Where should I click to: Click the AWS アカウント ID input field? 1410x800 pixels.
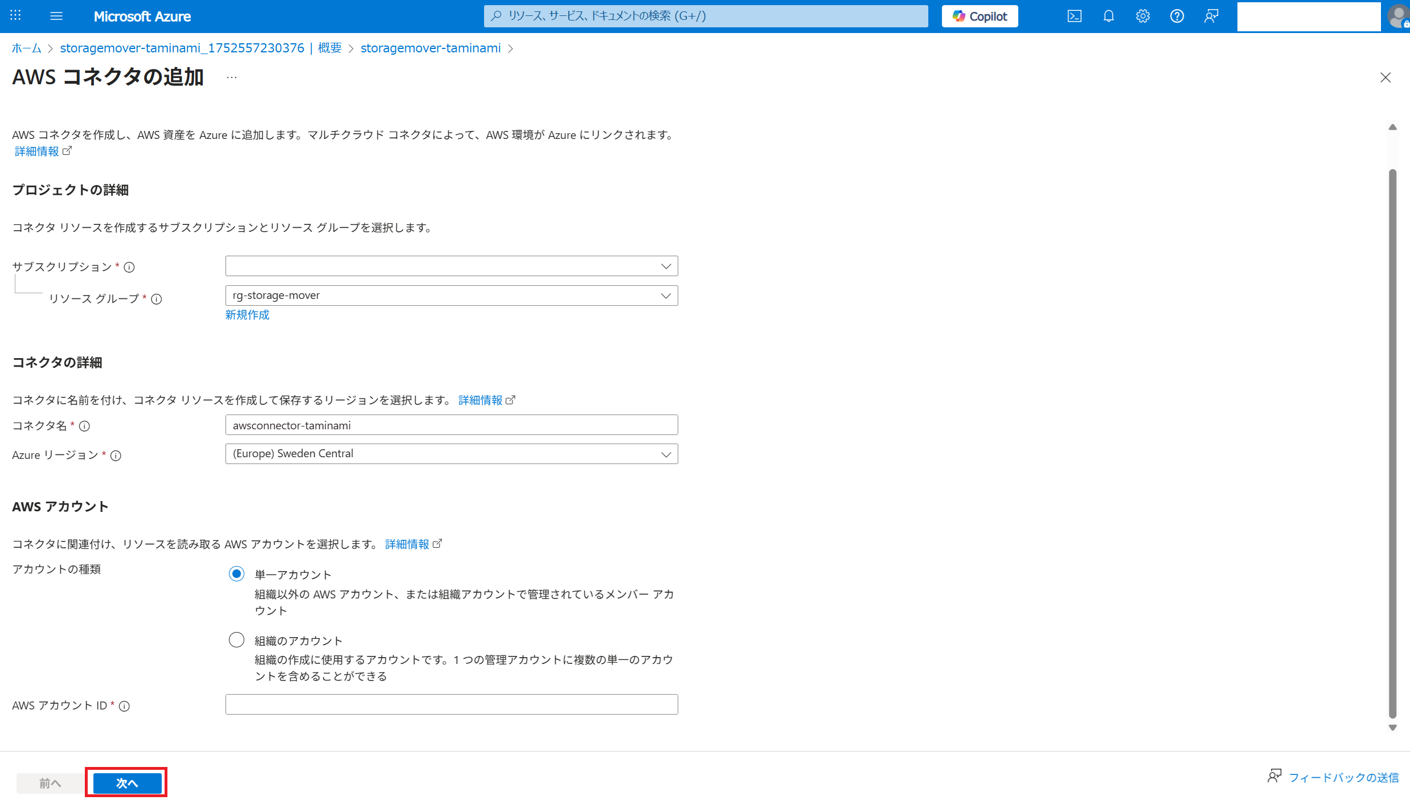452,704
